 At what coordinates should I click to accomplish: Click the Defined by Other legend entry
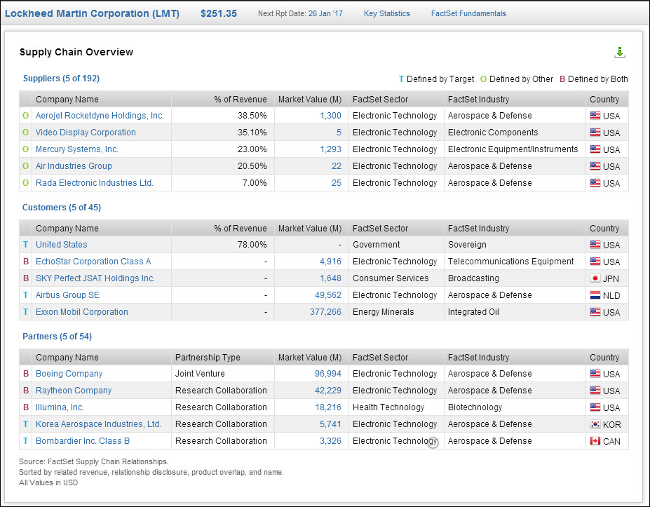coord(517,79)
